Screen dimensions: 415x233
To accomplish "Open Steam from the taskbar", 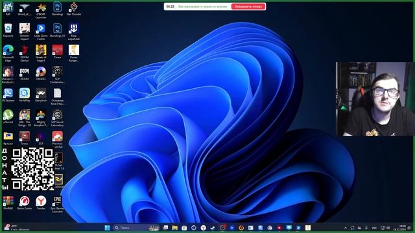I will 213,228.
